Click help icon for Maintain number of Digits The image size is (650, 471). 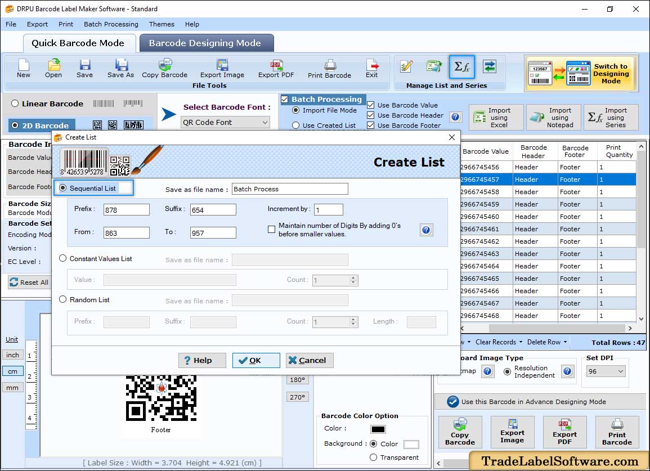coord(427,230)
